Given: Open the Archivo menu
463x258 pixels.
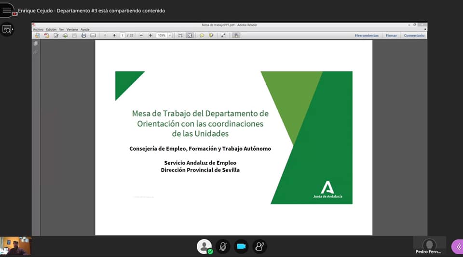Looking at the screenshot, I should point(38,29).
